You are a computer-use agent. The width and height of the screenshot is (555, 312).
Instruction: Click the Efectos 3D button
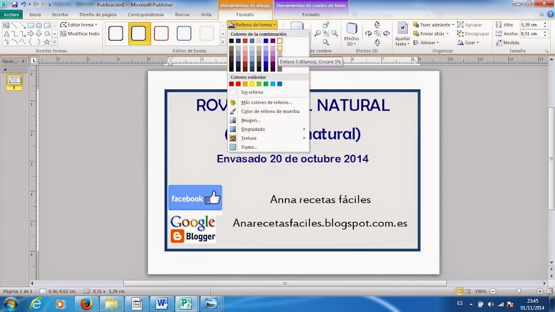[x=351, y=35]
